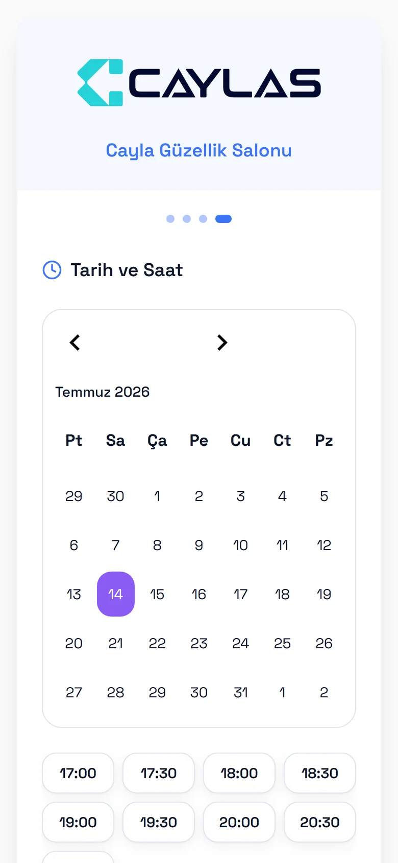Click the Caylas logo
This screenshot has height=863, width=398.
pyautogui.click(x=199, y=83)
